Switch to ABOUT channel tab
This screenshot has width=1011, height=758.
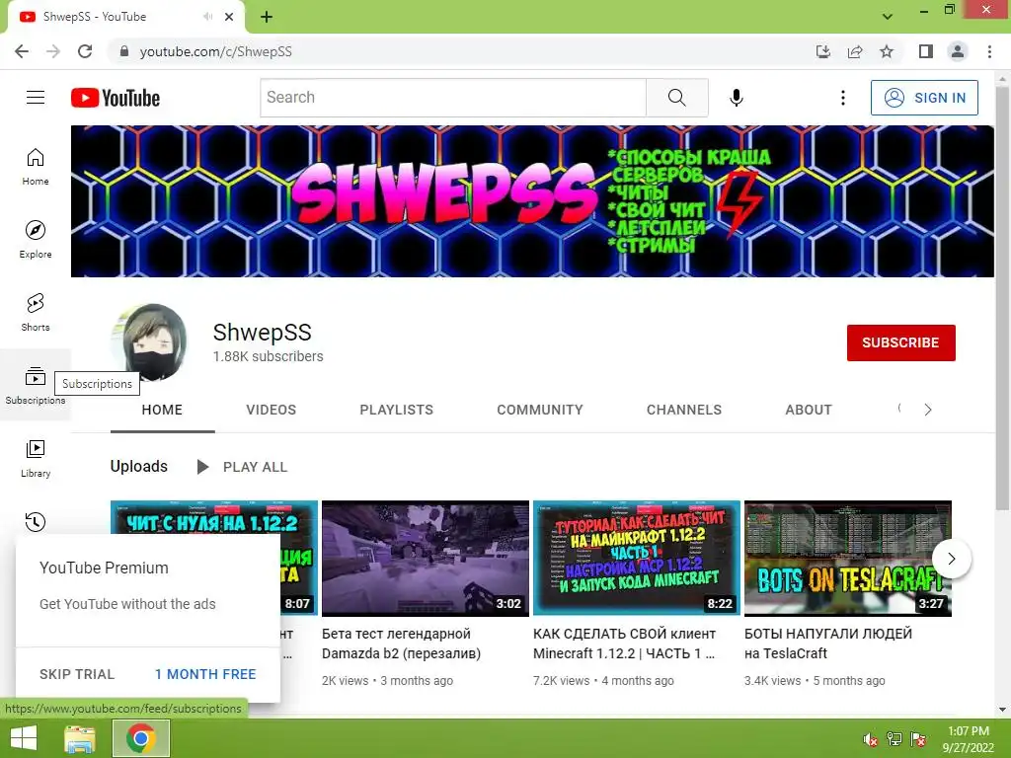[x=809, y=410]
